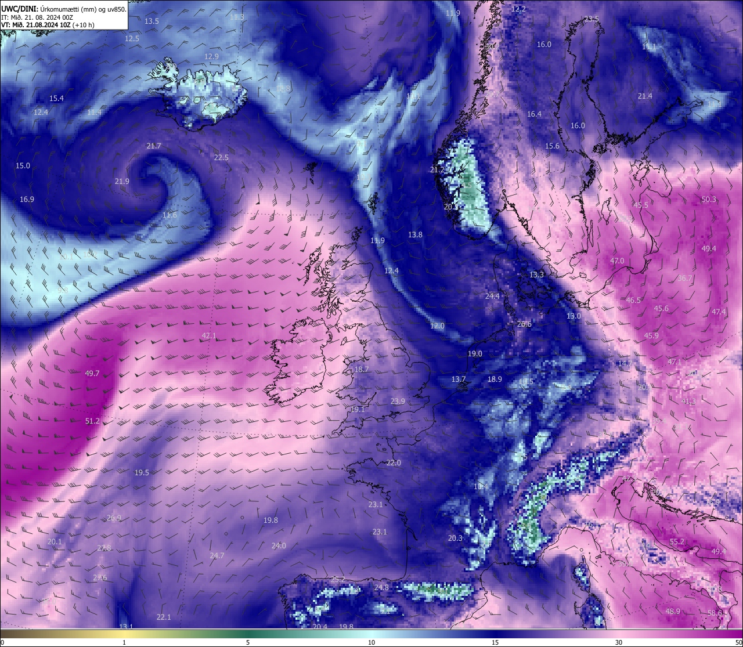Select the 15.6 value over Sweden
The image size is (743, 647).
pos(552,146)
